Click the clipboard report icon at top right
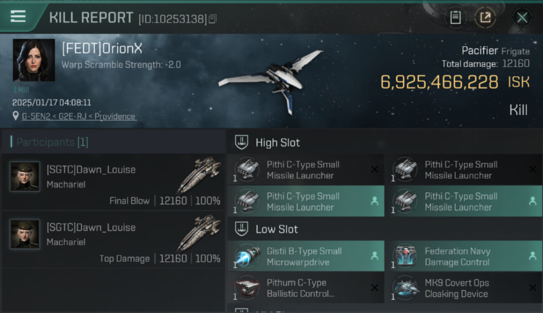543x313 pixels. pyautogui.click(x=455, y=18)
